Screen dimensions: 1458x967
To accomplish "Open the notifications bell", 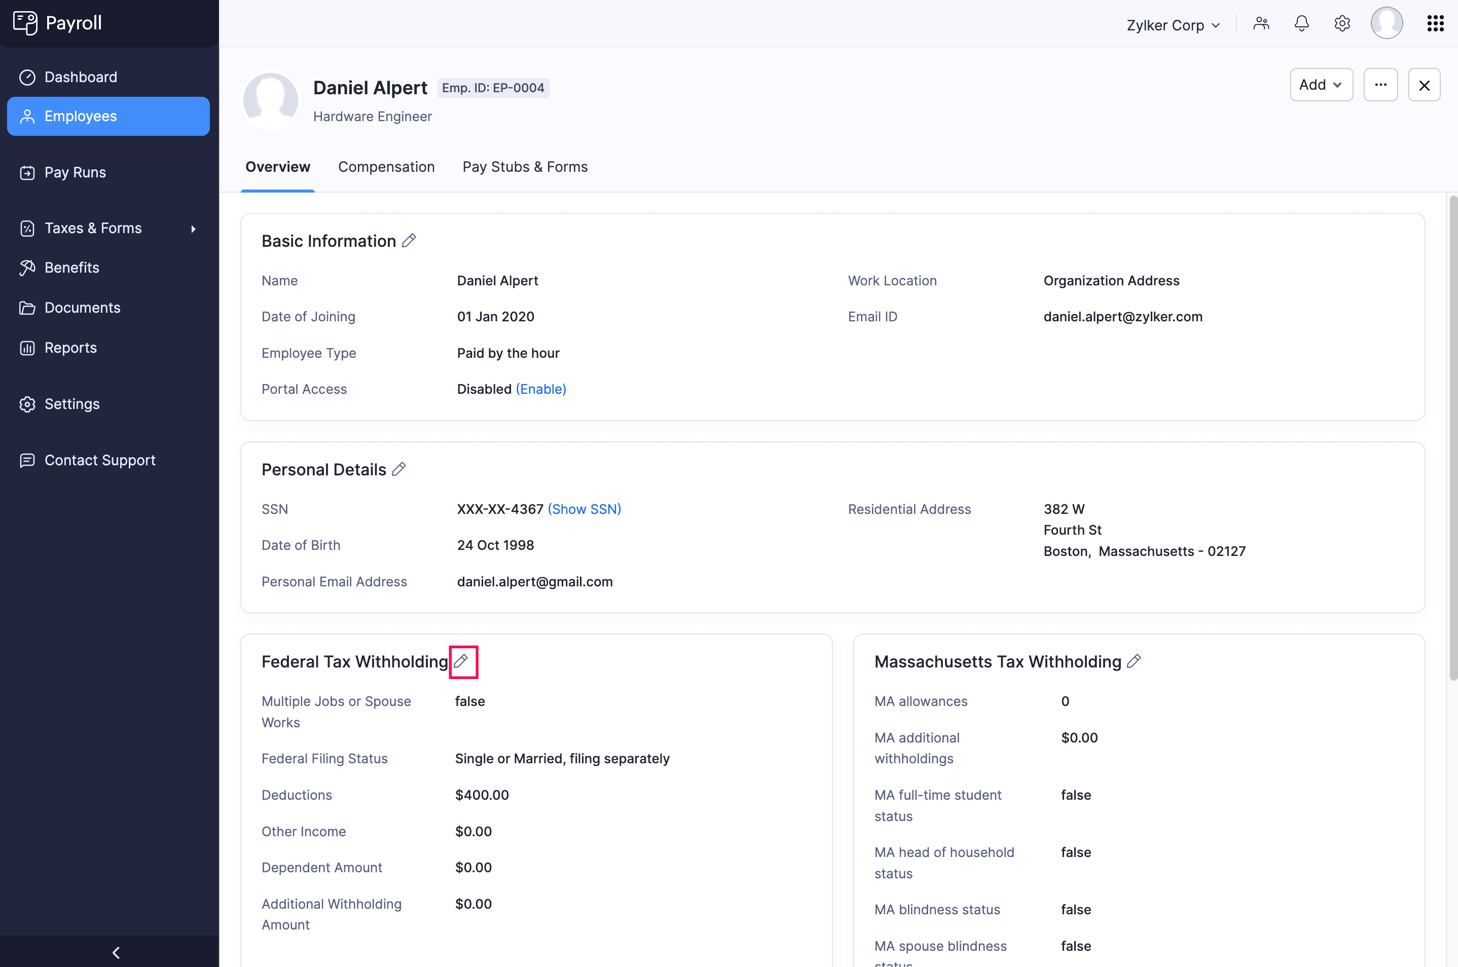I will pyautogui.click(x=1301, y=23).
